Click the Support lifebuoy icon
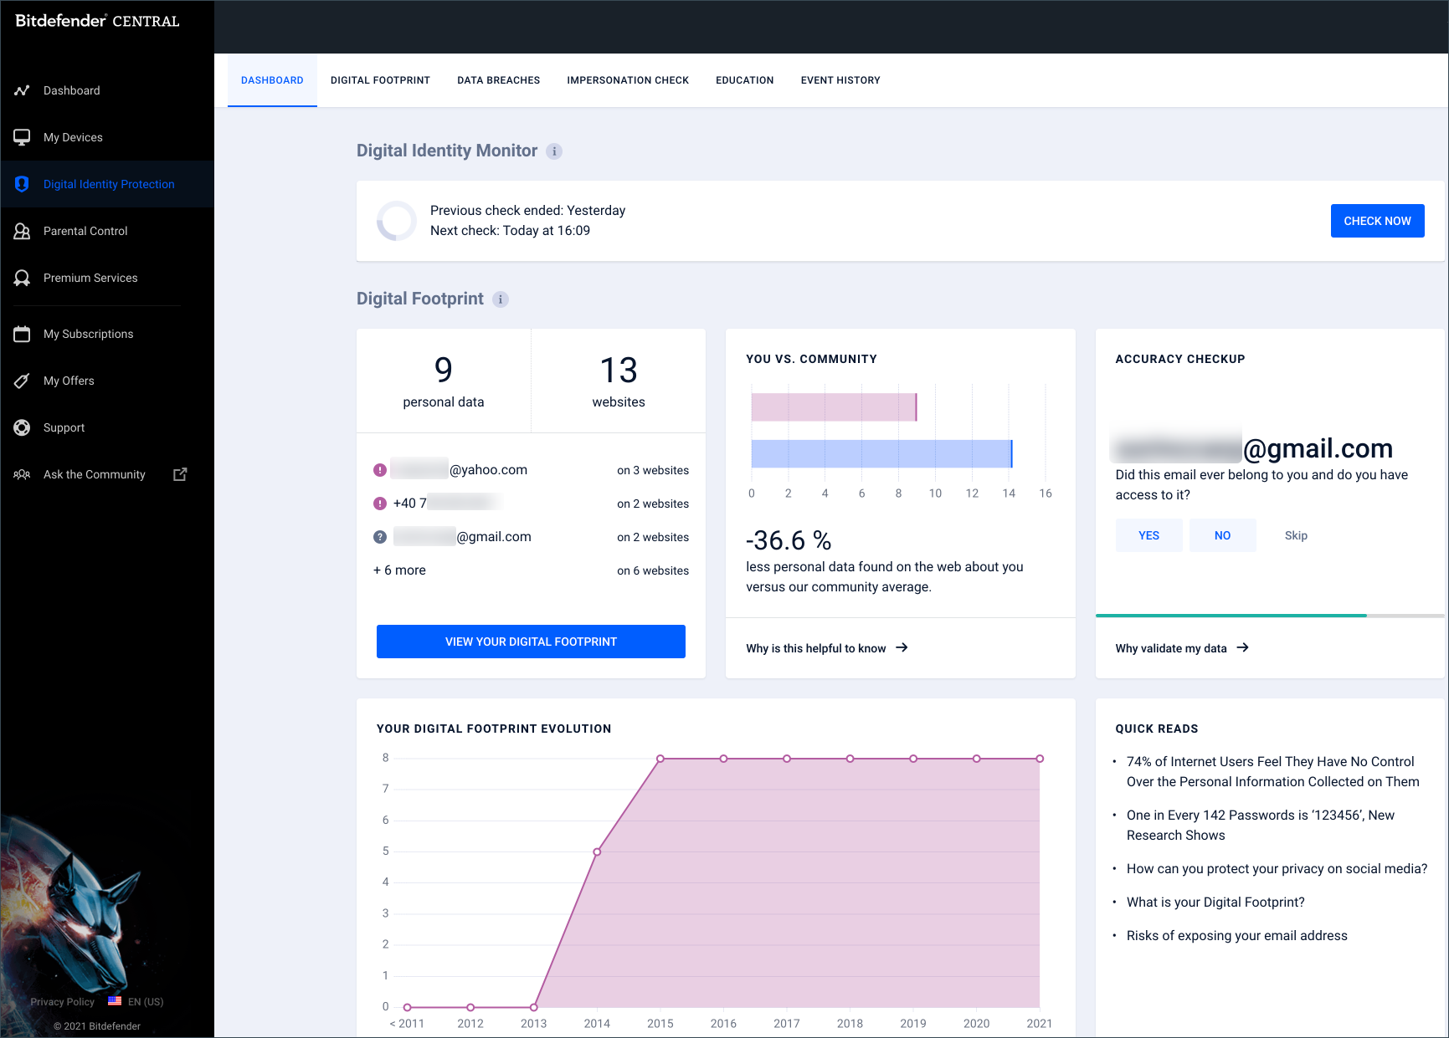Image resolution: width=1449 pixels, height=1038 pixels. (22, 427)
